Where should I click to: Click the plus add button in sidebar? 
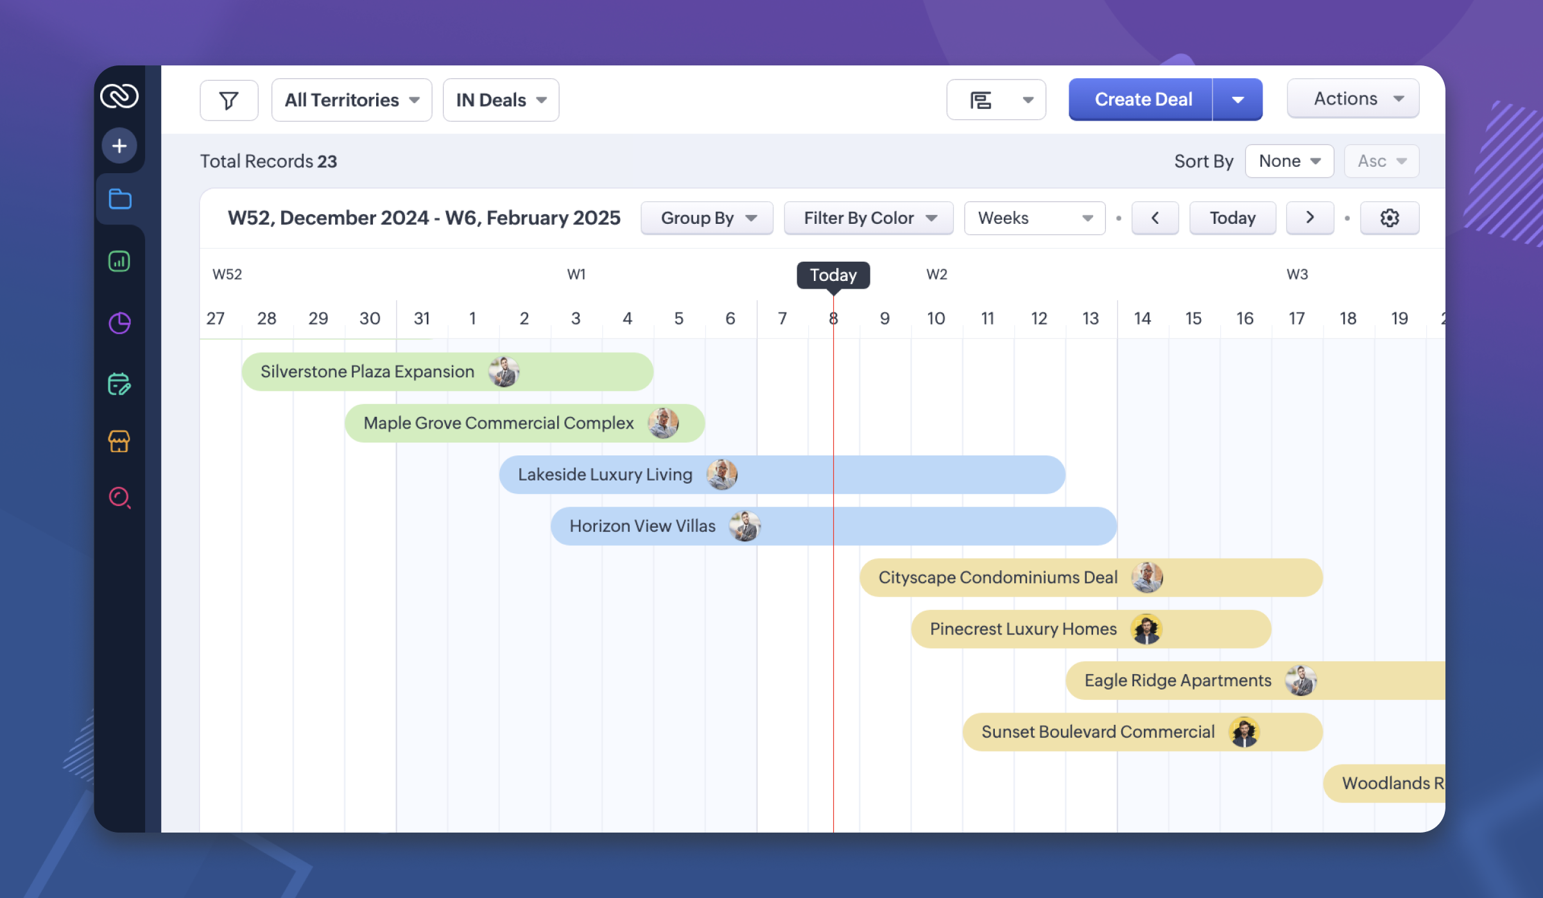pyautogui.click(x=119, y=146)
